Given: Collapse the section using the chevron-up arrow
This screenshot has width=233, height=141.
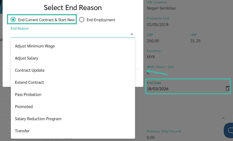Looking at the screenshot, I should click(223, 118).
